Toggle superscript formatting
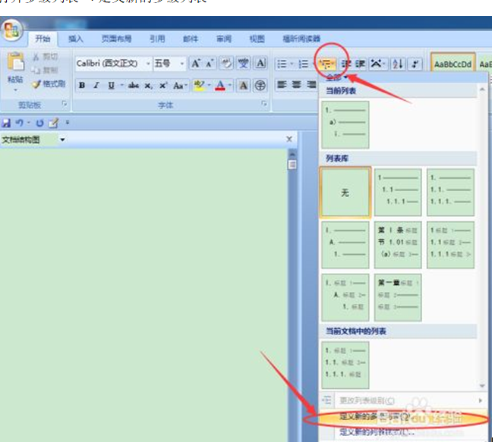The width and height of the screenshot is (495, 442). click(163, 86)
